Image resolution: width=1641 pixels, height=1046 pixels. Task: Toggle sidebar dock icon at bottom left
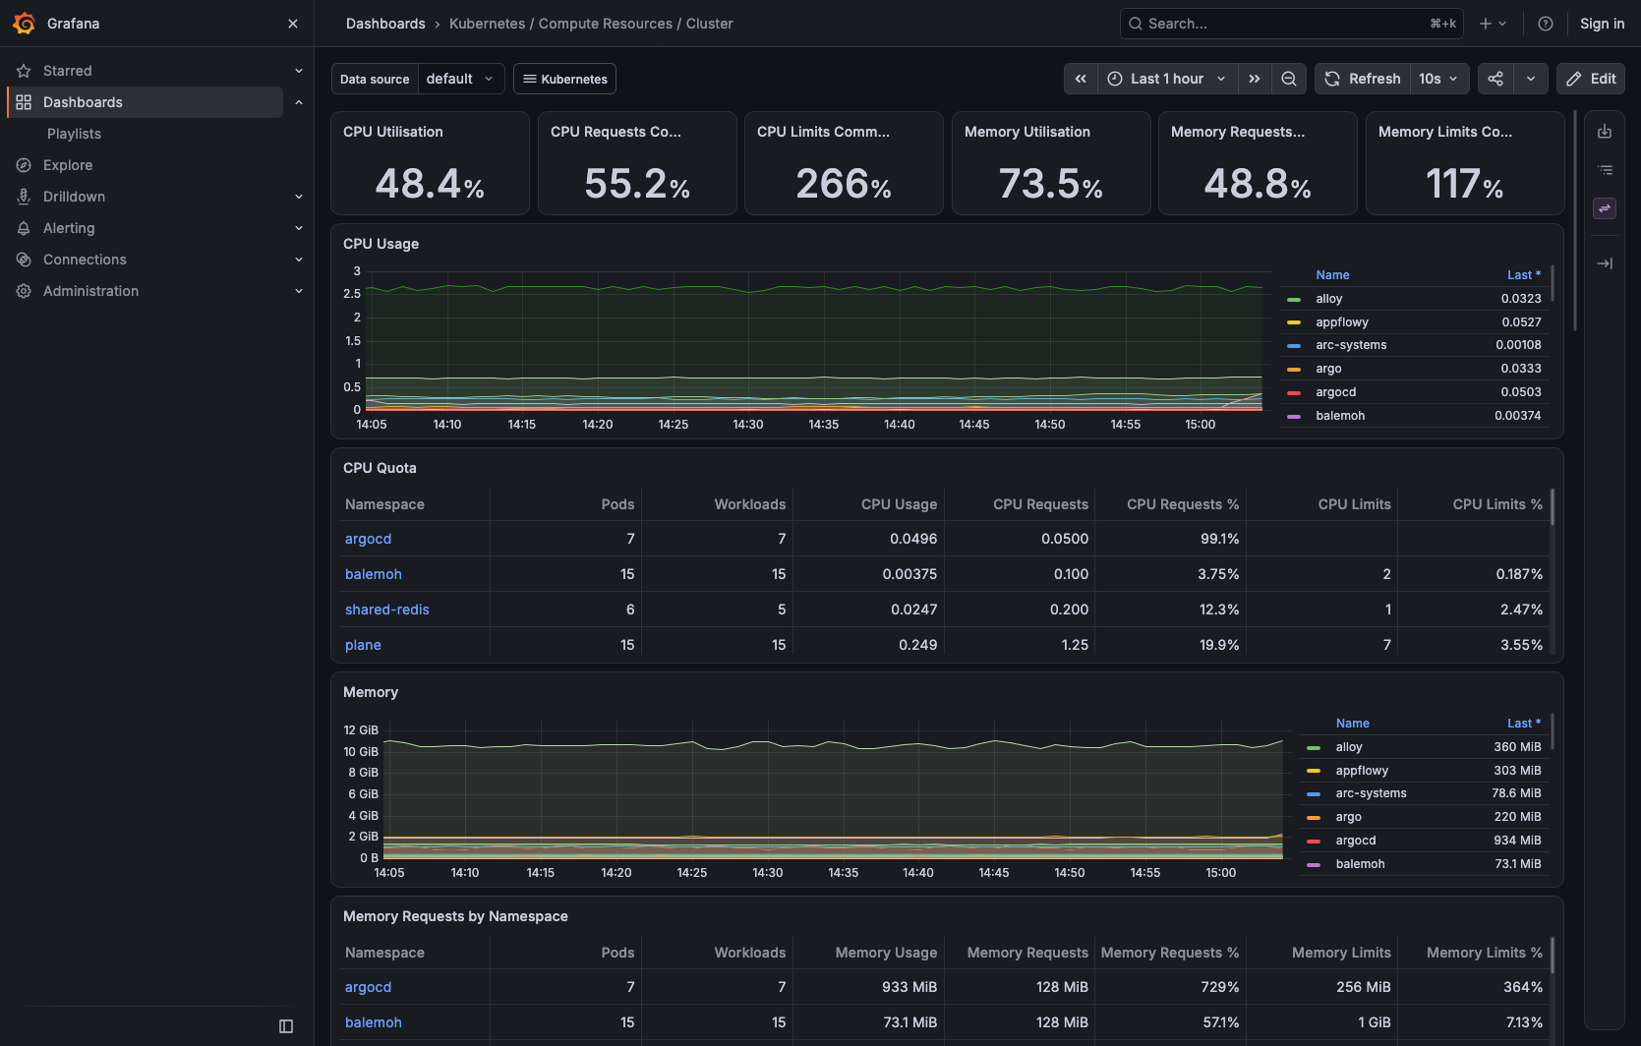coord(286,1026)
